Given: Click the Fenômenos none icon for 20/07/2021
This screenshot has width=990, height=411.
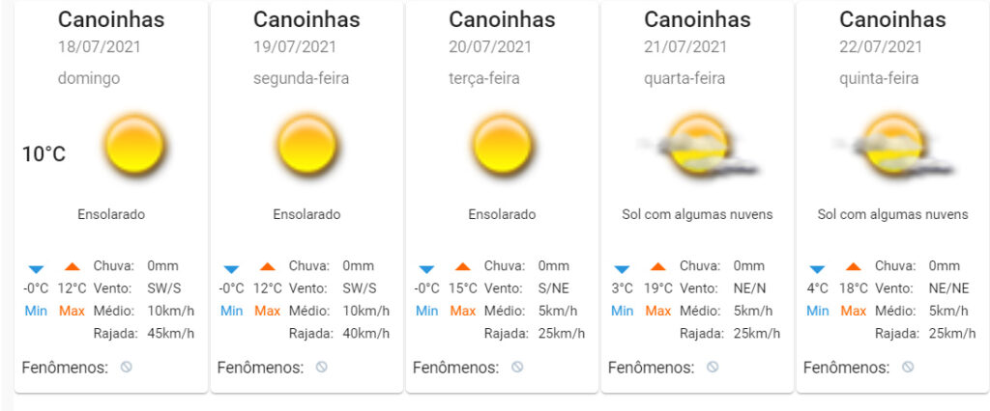Looking at the screenshot, I should 517,367.
